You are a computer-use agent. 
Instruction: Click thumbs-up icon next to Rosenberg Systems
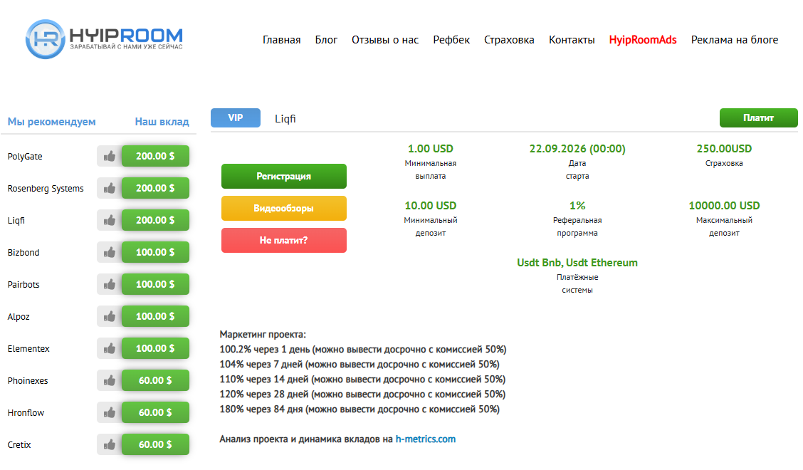(x=110, y=189)
